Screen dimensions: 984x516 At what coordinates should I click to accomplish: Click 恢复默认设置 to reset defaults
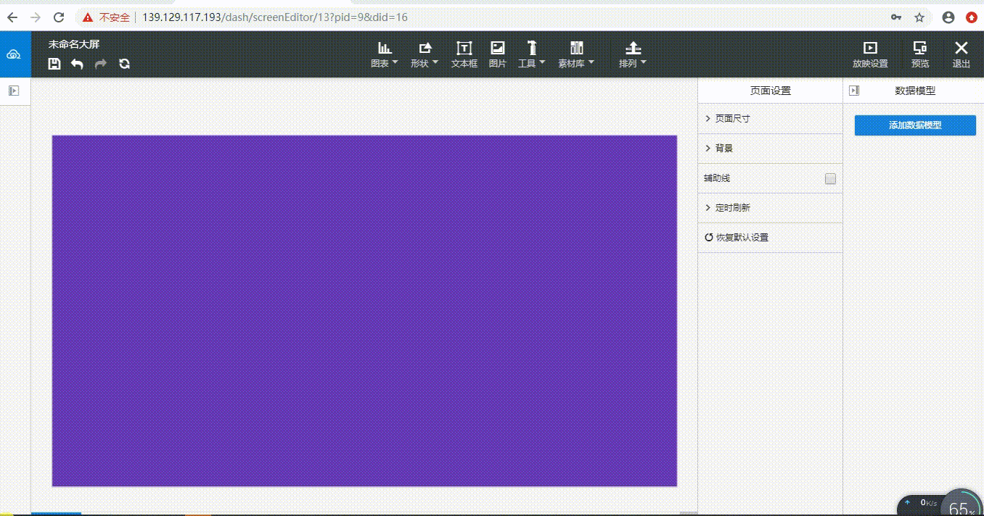click(737, 237)
